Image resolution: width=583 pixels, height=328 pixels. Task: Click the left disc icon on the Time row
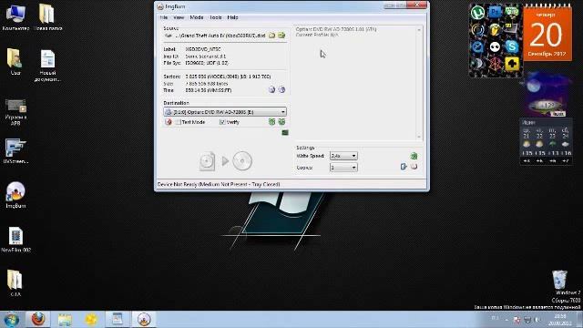click(271, 89)
